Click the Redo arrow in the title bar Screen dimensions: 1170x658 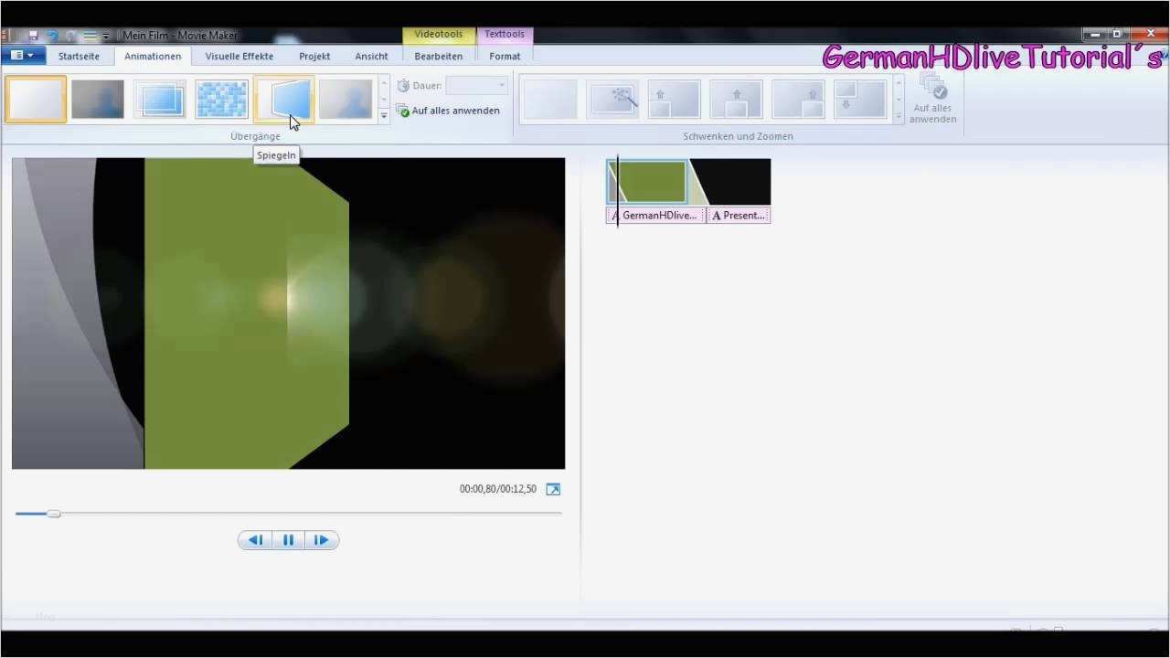(70, 36)
